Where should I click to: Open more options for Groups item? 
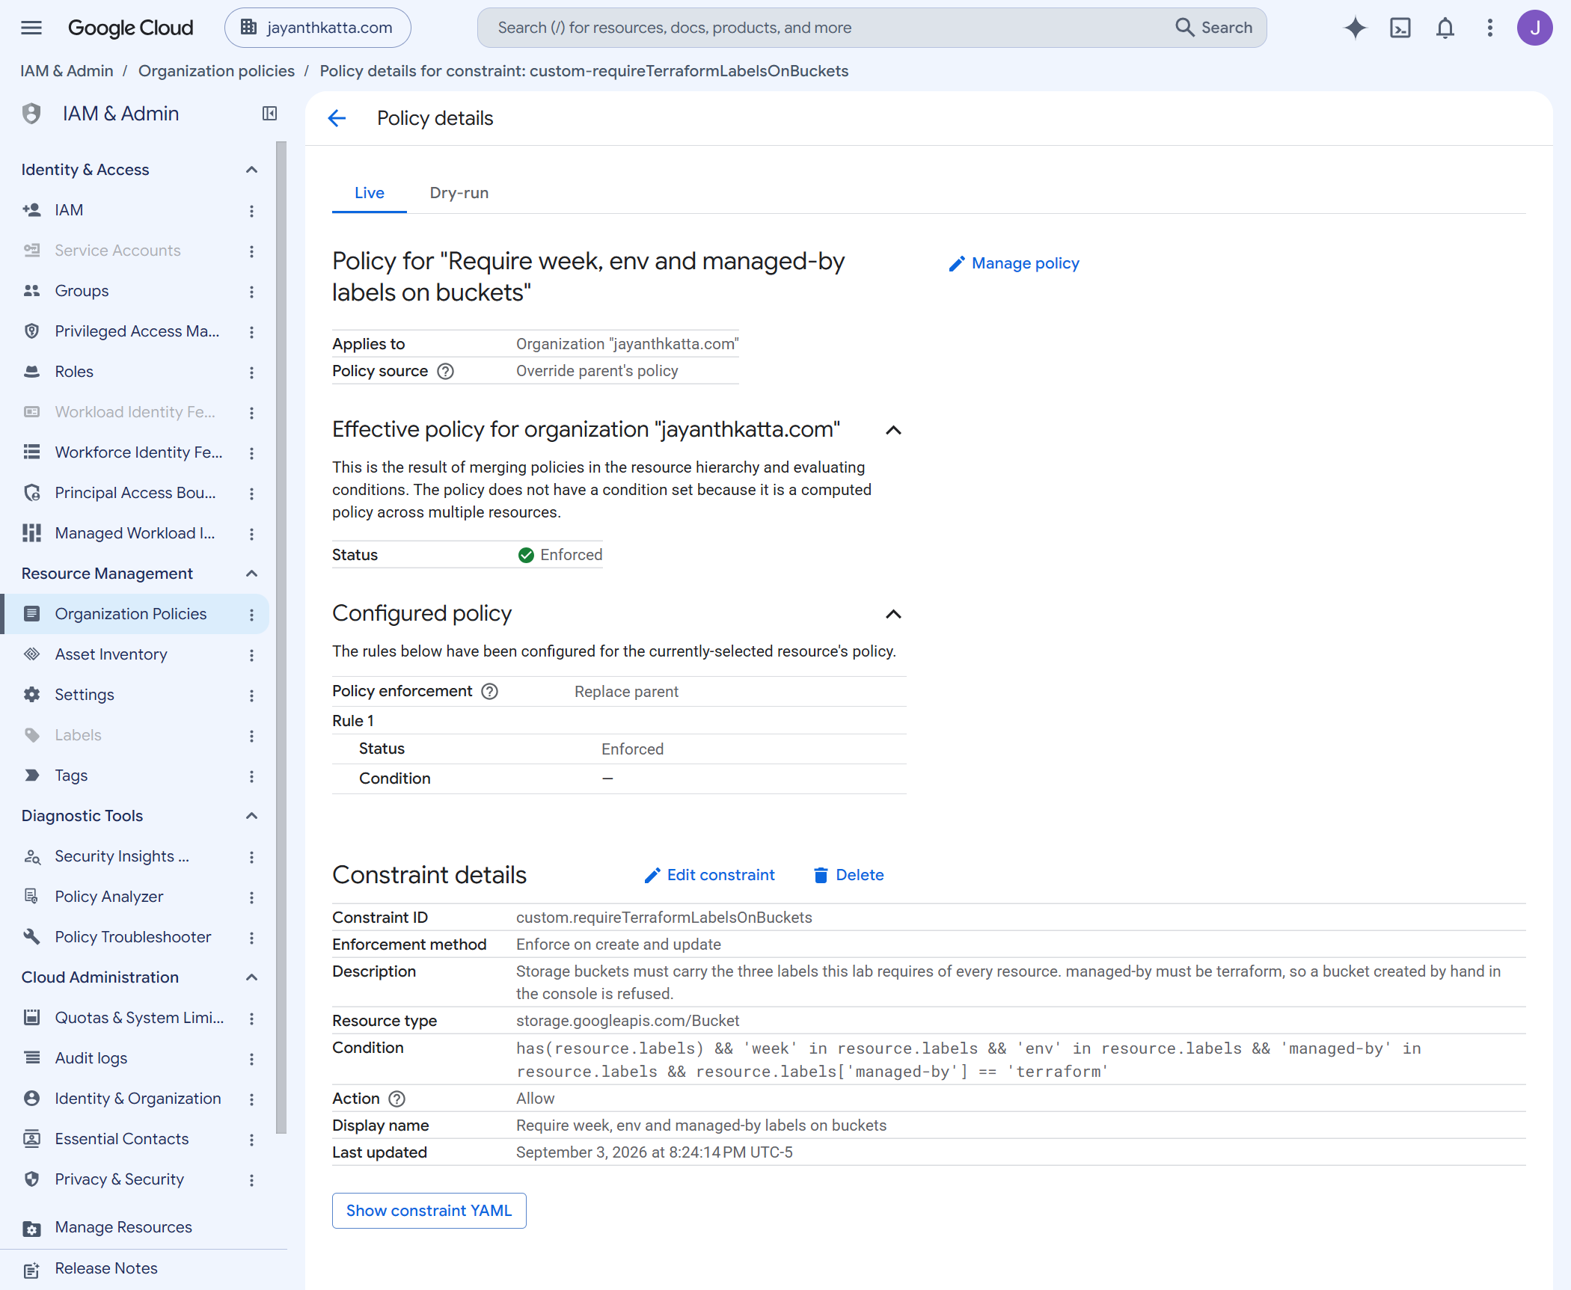coord(251,292)
